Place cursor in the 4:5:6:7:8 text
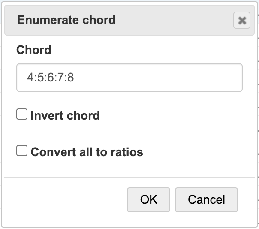The height and width of the screenshot is (229, 259). (x=50, y=78)
